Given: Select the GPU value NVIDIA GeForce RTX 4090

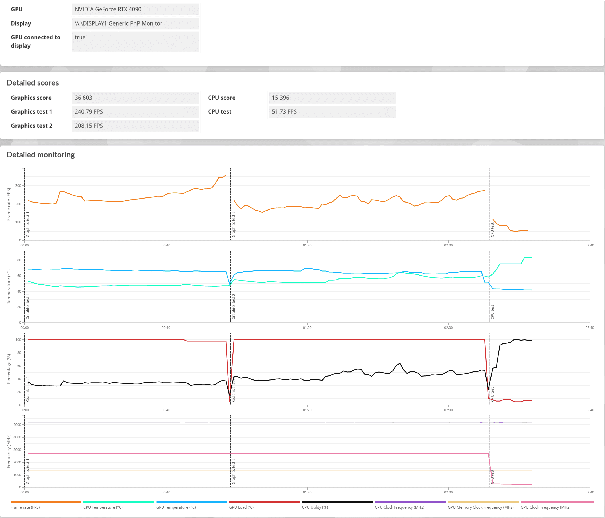Looking at the screenshot, I should tap(136, 9).
